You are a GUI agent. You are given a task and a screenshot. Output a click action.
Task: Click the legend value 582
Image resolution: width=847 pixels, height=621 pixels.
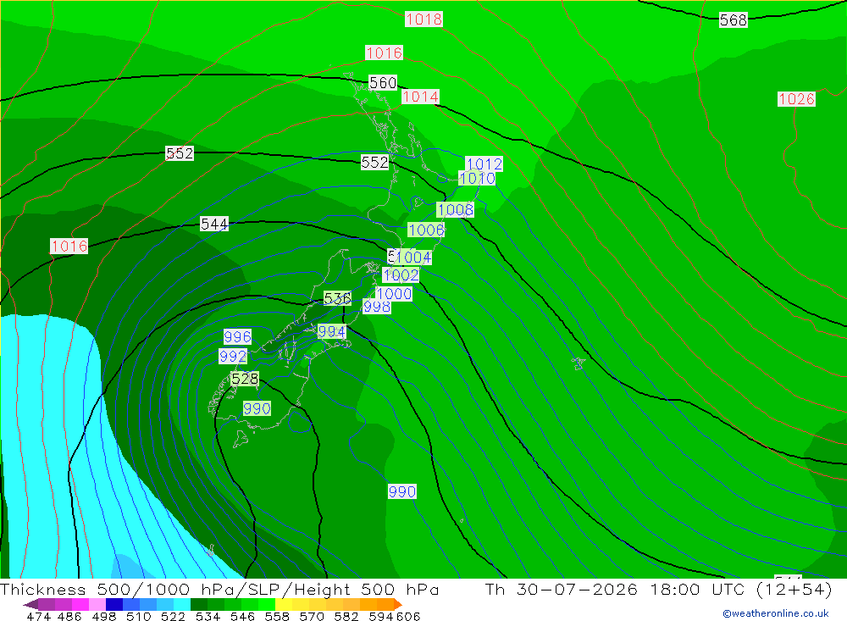pos(346,616)
